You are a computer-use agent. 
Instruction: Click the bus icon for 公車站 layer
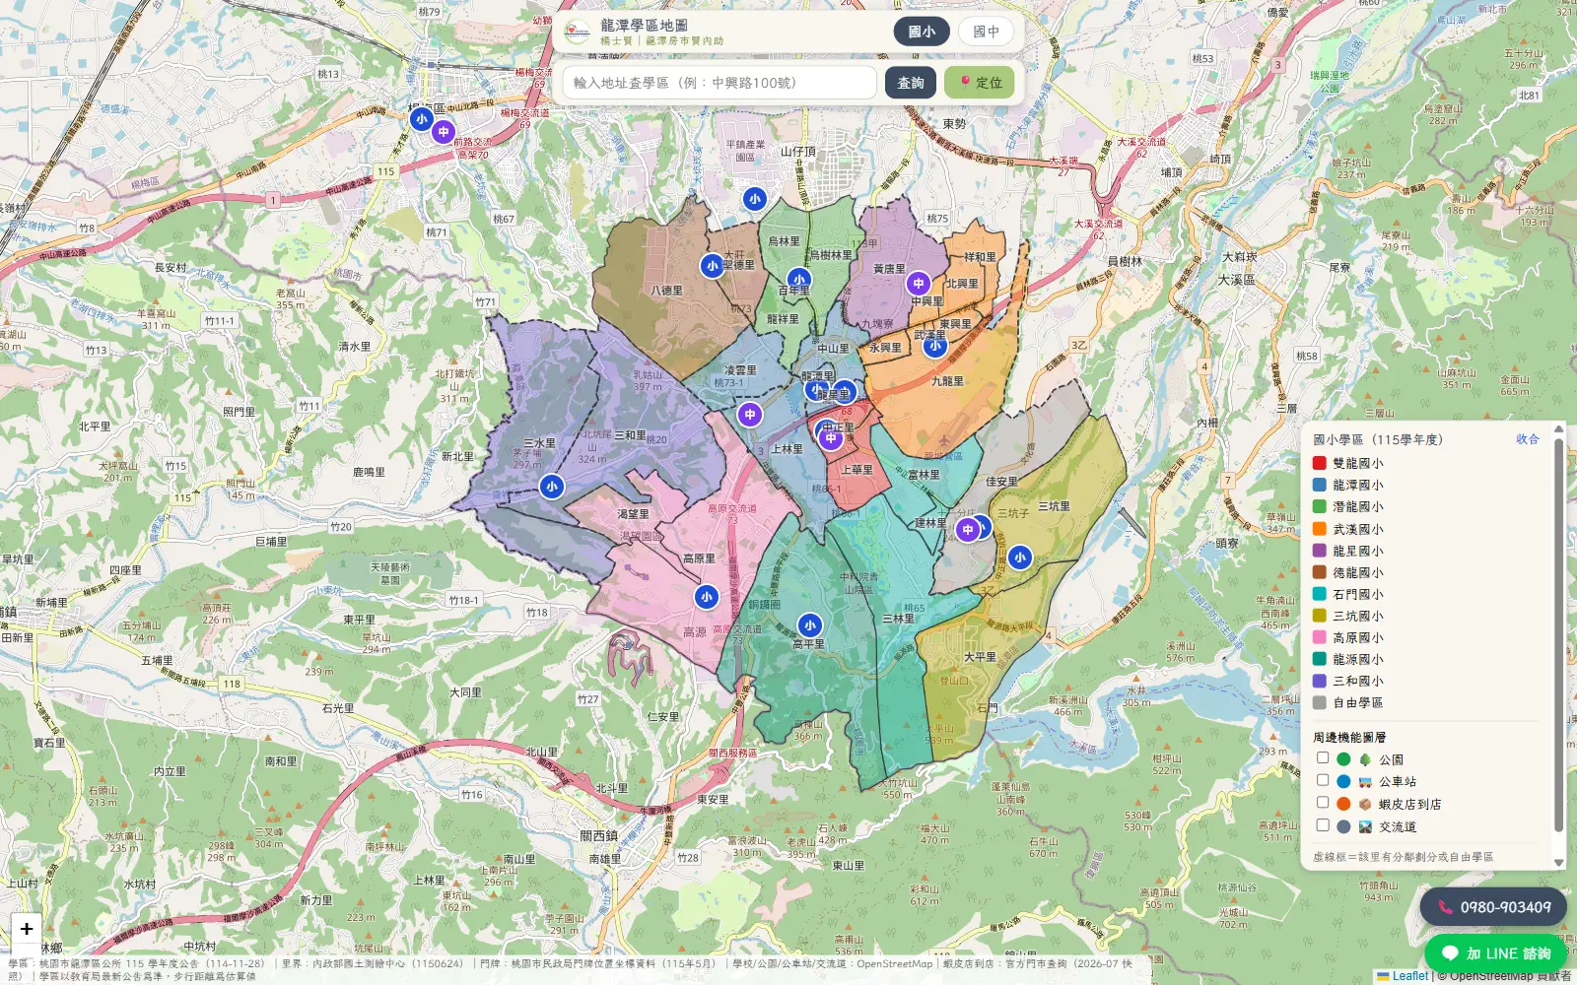click(x=1365, y=781)
